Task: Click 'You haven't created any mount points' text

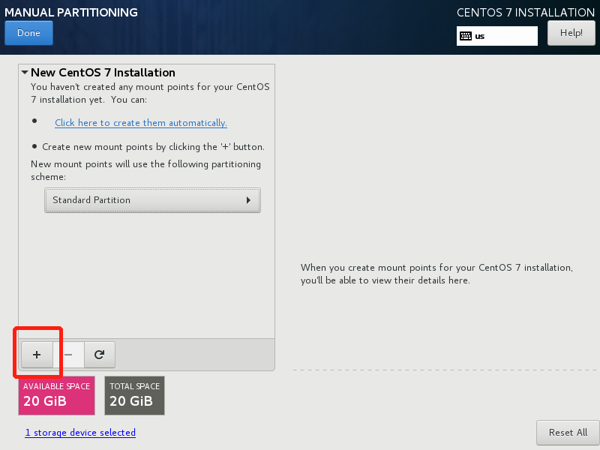Action: [x=150, y=93]
